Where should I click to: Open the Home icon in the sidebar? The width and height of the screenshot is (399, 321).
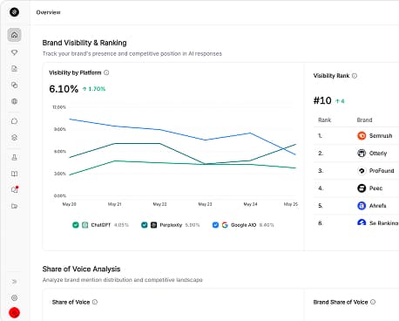pos(14,35)
